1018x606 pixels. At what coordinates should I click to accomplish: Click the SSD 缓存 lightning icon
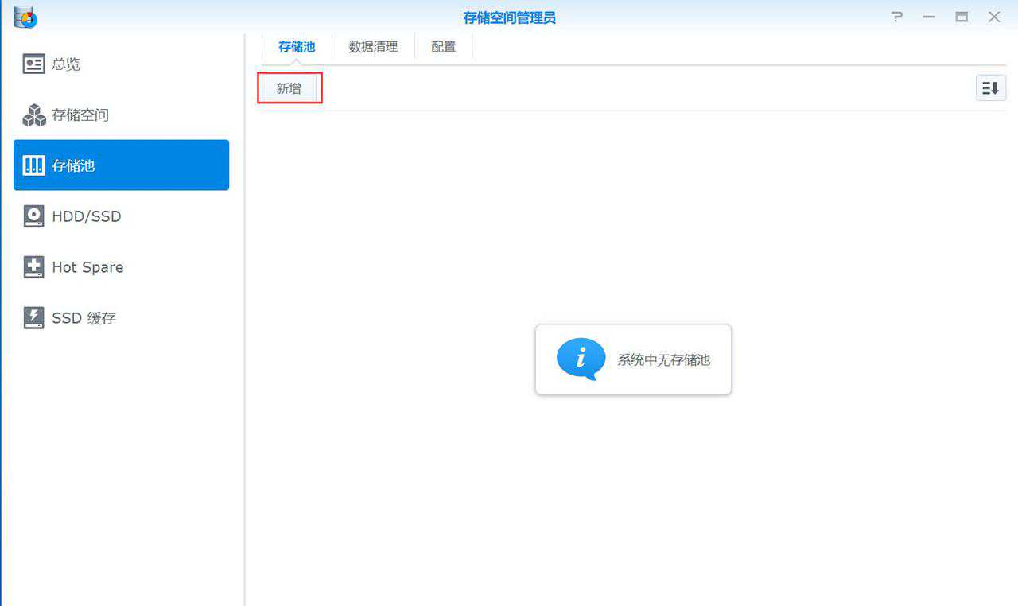pos(33,318)
